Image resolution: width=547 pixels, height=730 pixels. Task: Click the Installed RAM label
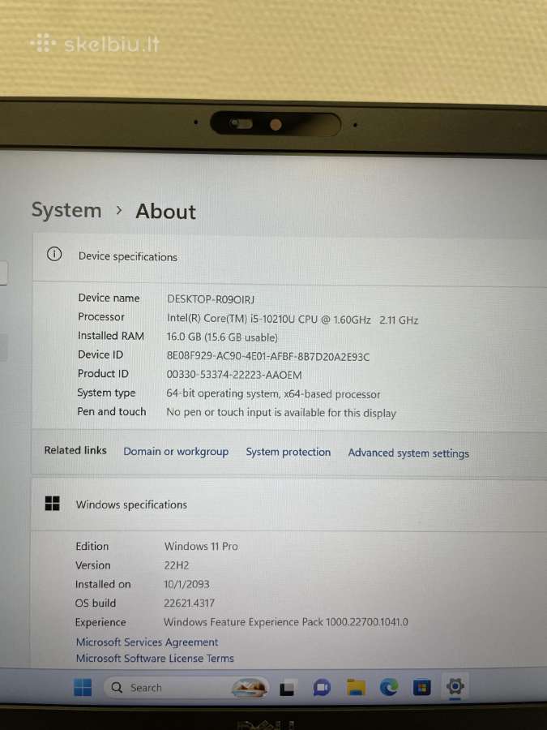point(111,336)
